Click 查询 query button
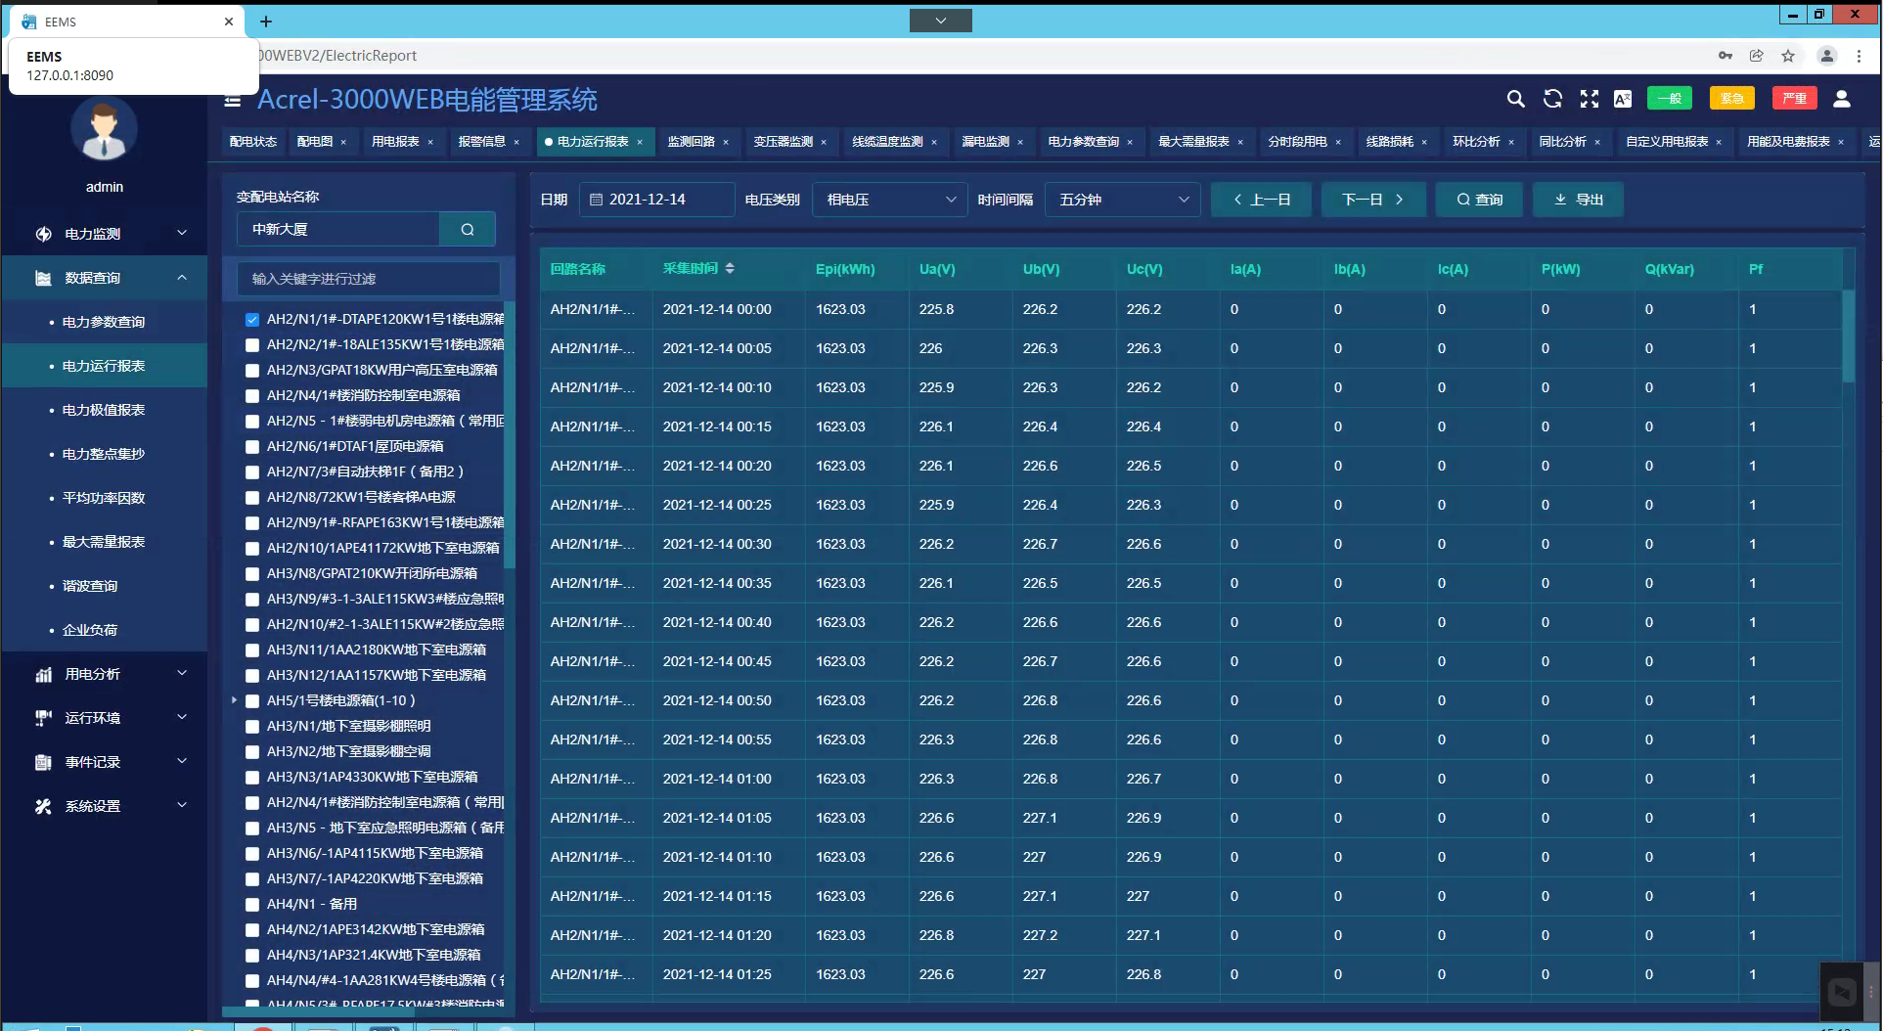1883x1031 pixels. (1479, 200)
